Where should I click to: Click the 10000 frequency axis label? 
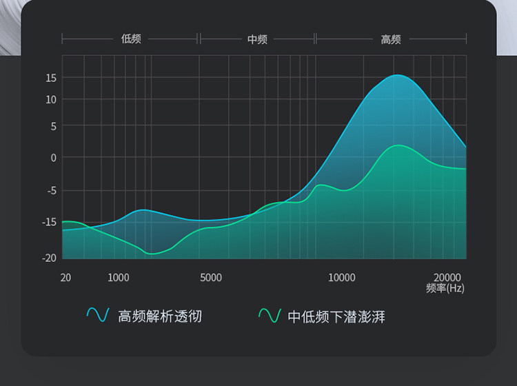[342, 278]
